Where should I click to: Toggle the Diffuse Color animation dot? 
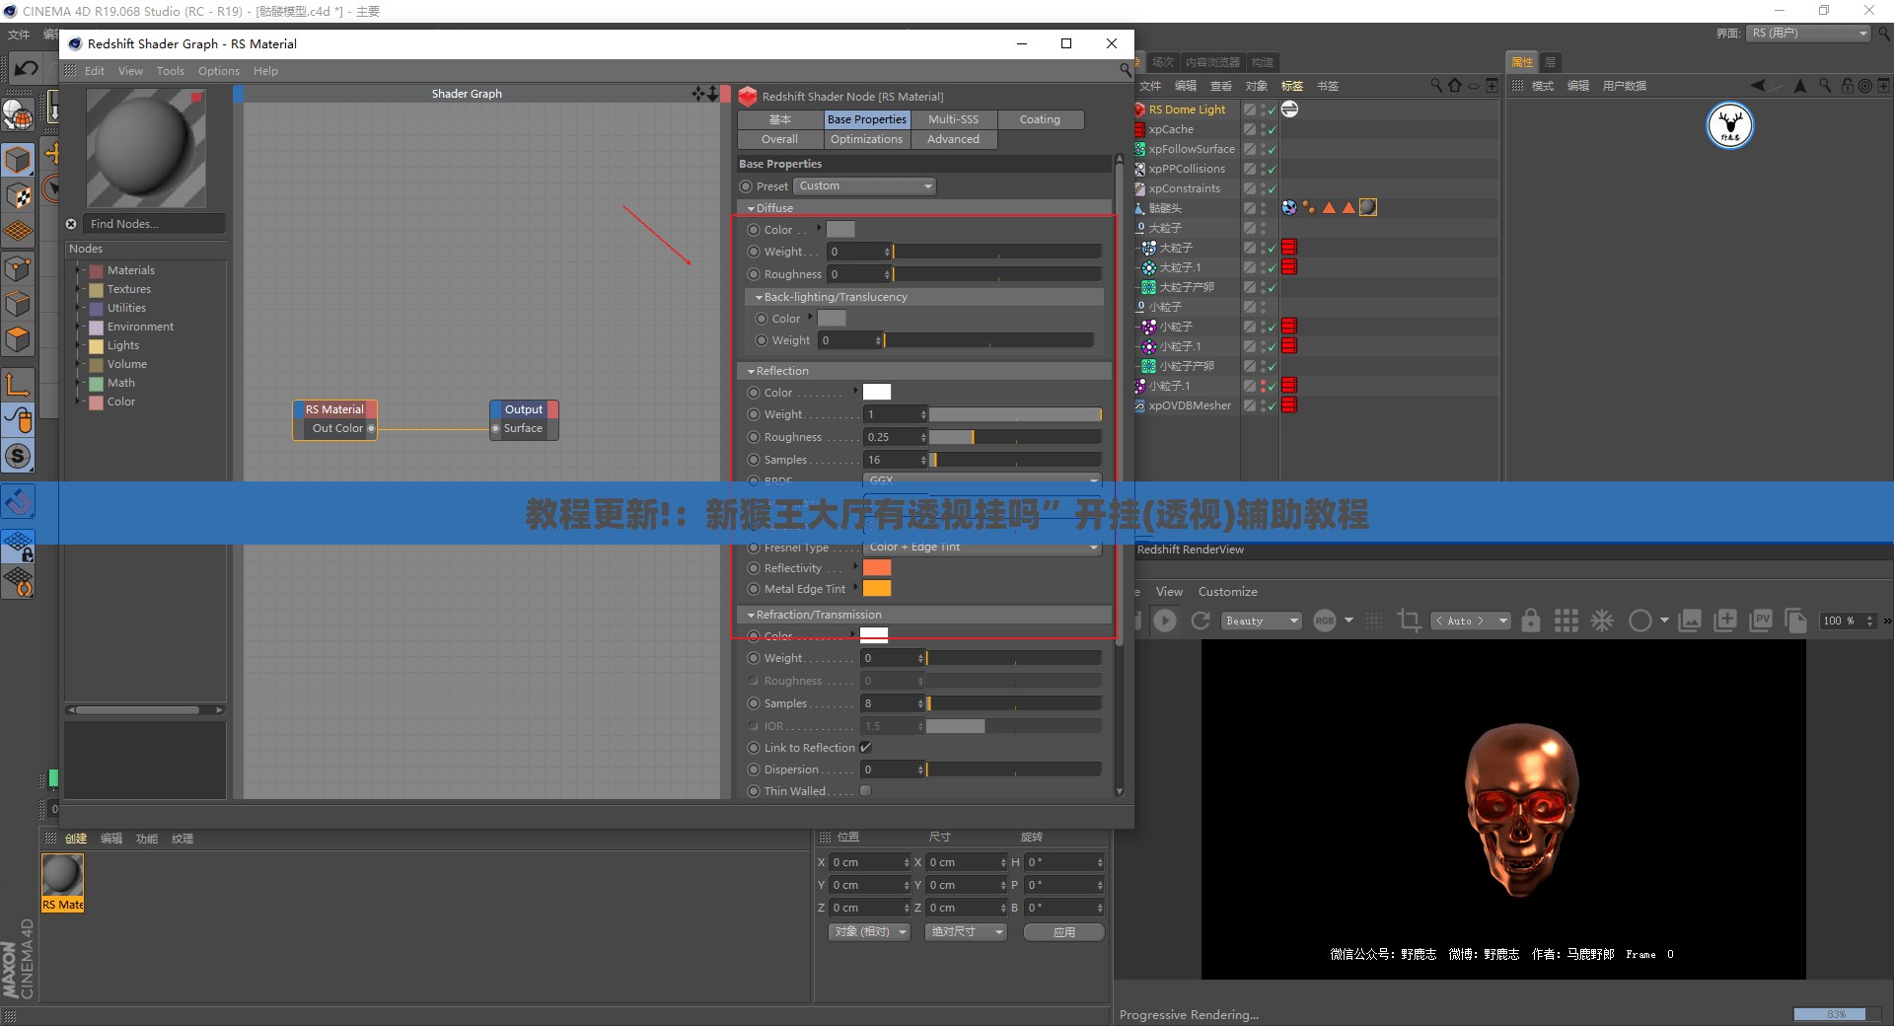click(754, 230)
